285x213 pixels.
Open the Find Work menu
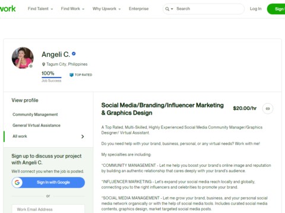tap(72, 9)
